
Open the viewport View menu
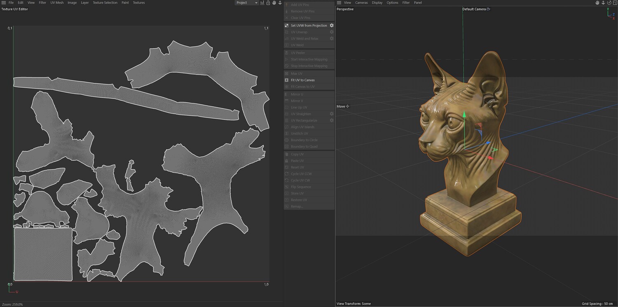[x=348, y=2]
